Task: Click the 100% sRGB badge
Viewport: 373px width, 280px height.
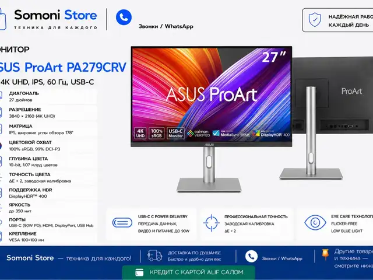Action: [157, 134]
